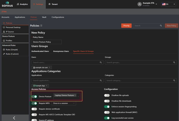Click the Search users magnifier icon
Screen dimensions: 179x121
point(101,62)
